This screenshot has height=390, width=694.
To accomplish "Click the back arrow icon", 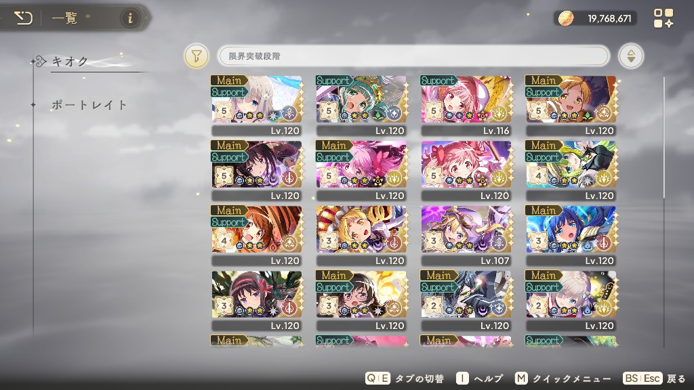I will (23, 18).
